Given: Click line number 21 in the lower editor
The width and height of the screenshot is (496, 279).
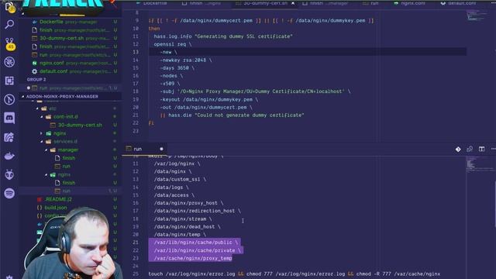Looking at the screenshot, I should (x=136, y=243).
